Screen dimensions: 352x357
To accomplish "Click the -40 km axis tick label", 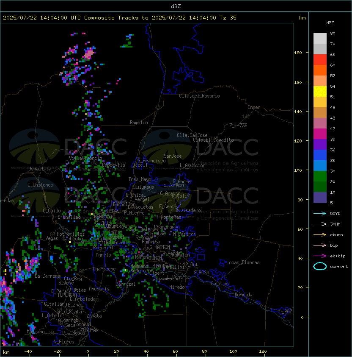I will pyautogui.click(x=28, y=351).
